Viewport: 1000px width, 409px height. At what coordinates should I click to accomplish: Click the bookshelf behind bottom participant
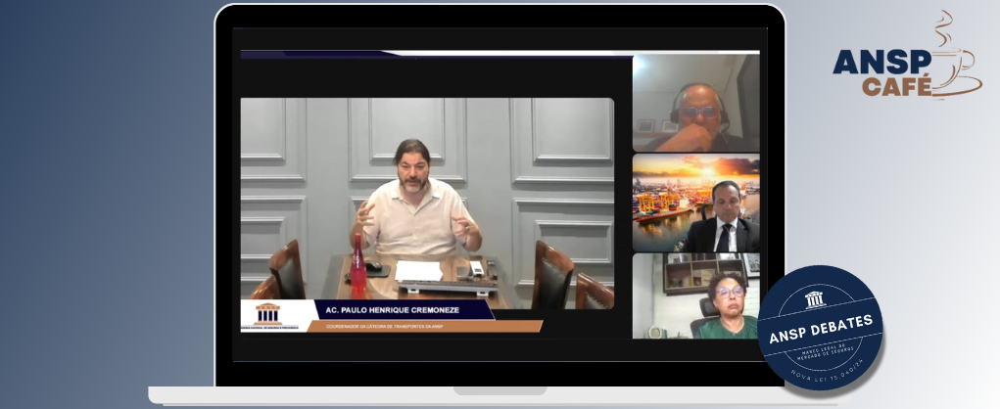point(703,272)
